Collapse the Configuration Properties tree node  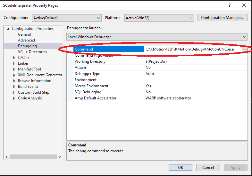pyautogui.click(x=8, y=29)
